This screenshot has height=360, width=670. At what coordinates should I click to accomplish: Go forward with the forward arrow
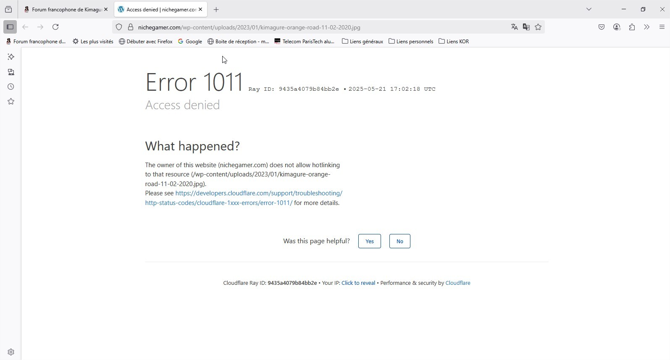click(40, 27)
